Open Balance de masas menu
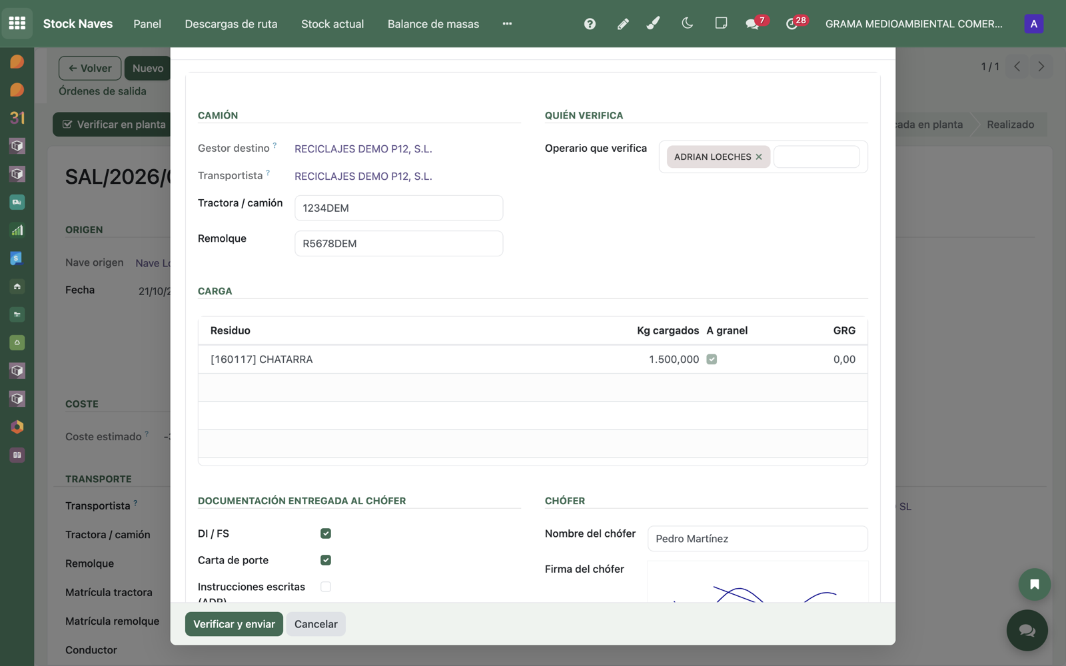This screenshot has height=666, width=1066. click(x=433, y=24)
